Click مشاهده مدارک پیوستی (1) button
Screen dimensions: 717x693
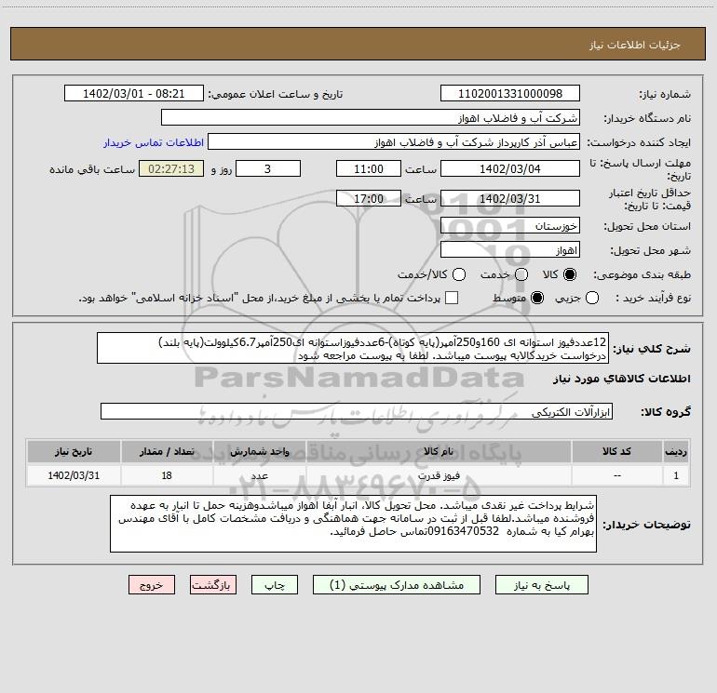397,585
